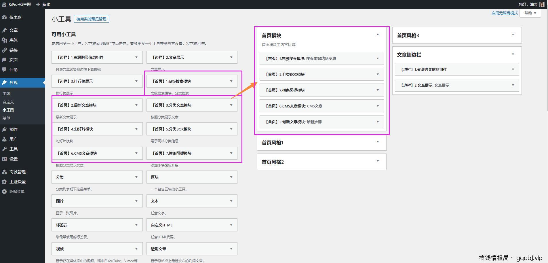Screen dimensions: 548x263
Task: Click the 主题设置 theme settings icon
Action: point(4,182)
